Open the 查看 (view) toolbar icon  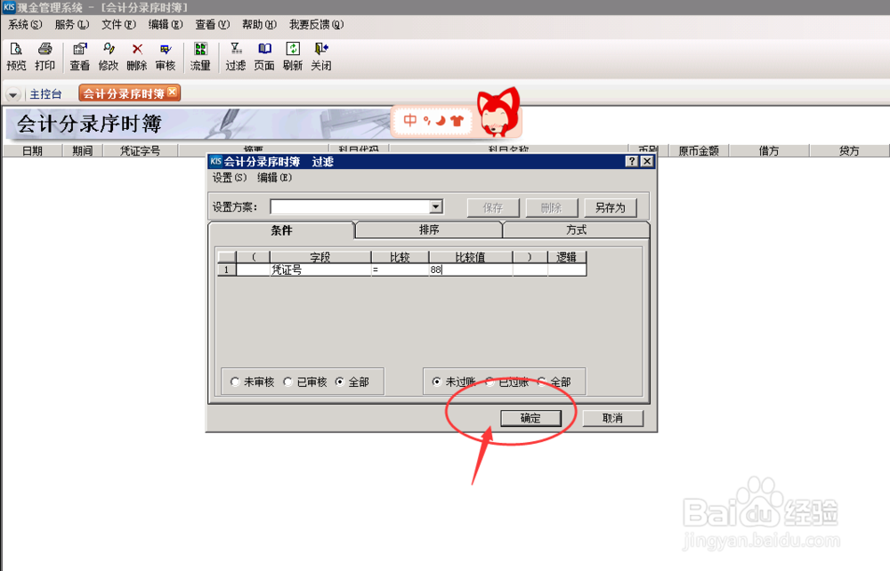coord(79,57)
